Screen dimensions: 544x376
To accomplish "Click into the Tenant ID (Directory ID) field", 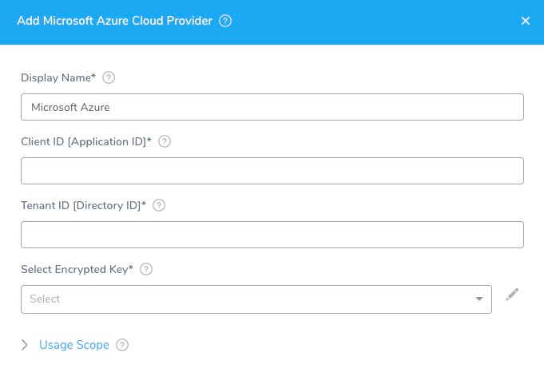I will (x=272, y=235).
